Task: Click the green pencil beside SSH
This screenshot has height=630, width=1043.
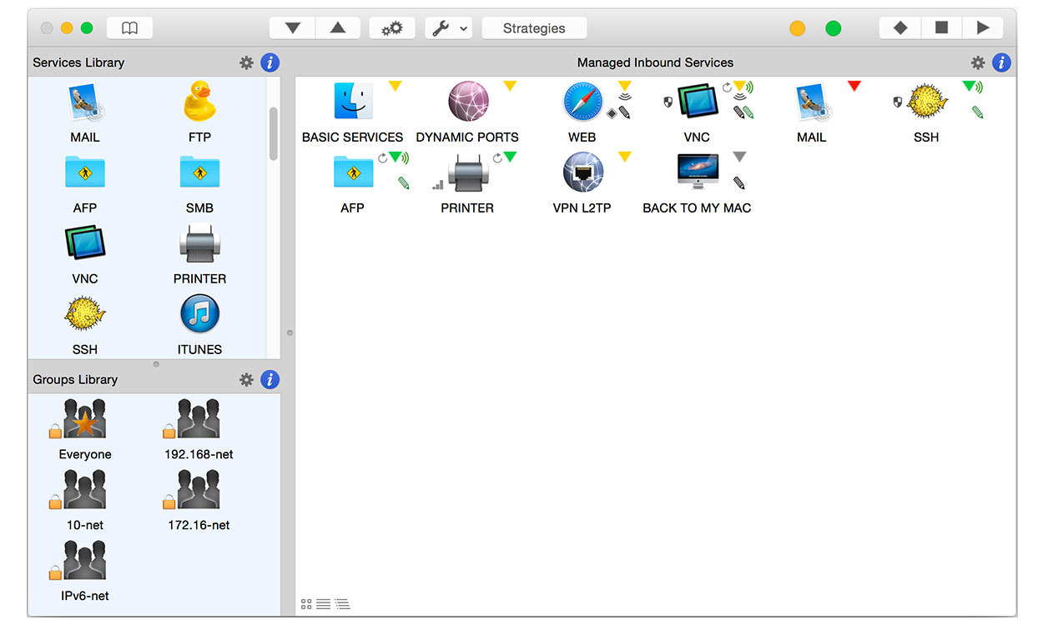Action: pyautogui.click(x=977, y=112)
